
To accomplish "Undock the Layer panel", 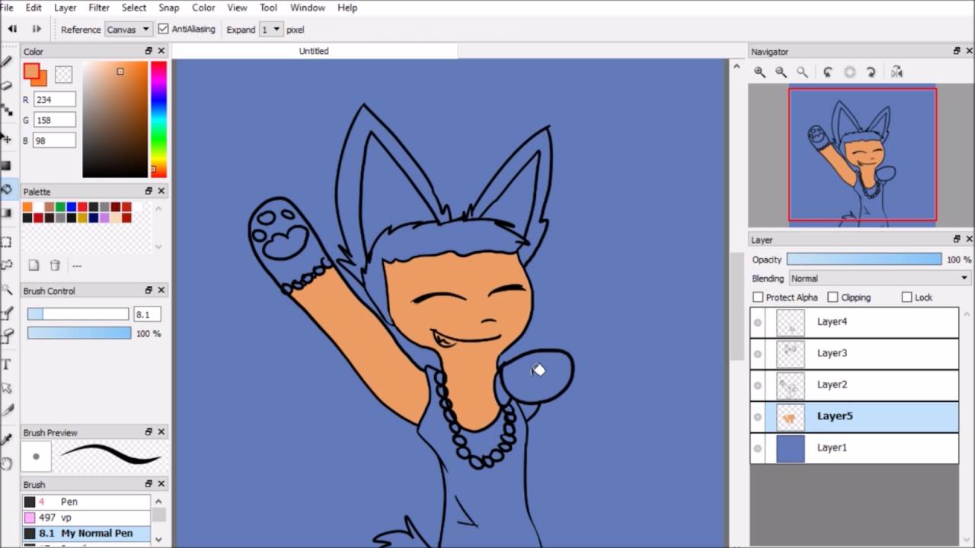I will click(957, 239).
